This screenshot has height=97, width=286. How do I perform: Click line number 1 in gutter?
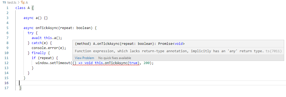[x=7, y=8]
